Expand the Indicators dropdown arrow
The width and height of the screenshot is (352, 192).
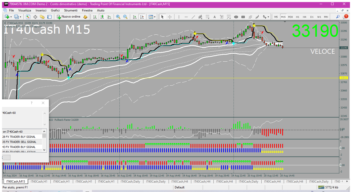point(155,17)
